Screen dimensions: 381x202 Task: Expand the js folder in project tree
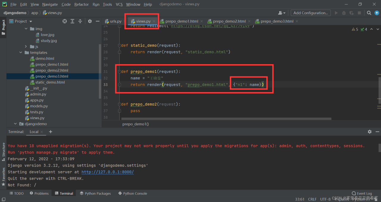tap(26, 47)
